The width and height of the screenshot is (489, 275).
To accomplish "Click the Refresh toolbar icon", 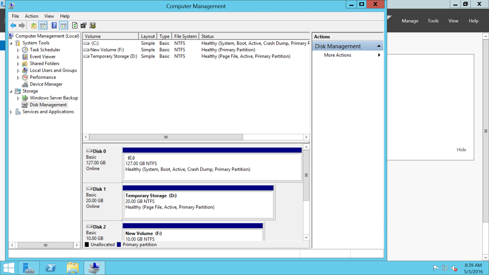I will pos(75,25).
